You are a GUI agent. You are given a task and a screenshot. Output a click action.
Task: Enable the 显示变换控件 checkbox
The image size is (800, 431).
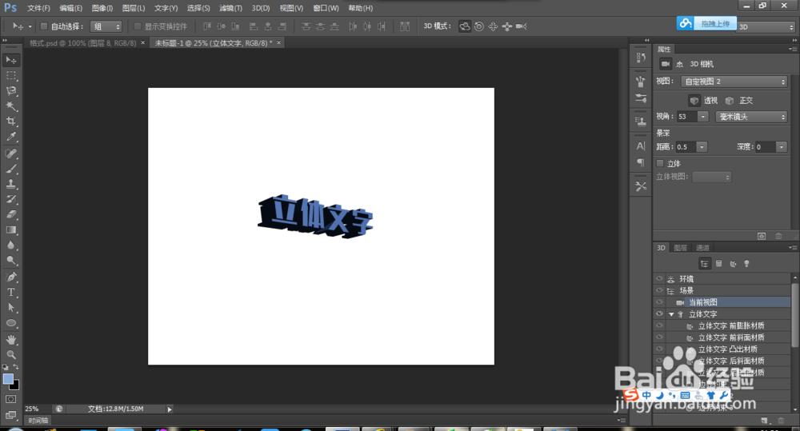click(x=138, y=26)
